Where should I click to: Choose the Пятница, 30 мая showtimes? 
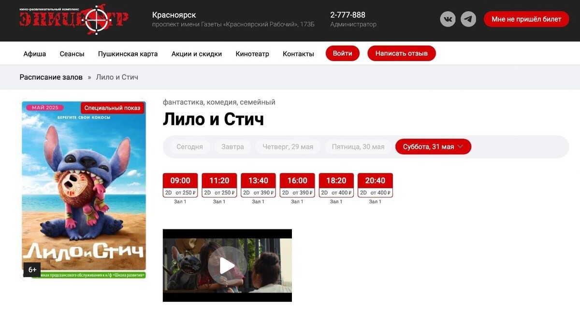(x=358, y=146)
